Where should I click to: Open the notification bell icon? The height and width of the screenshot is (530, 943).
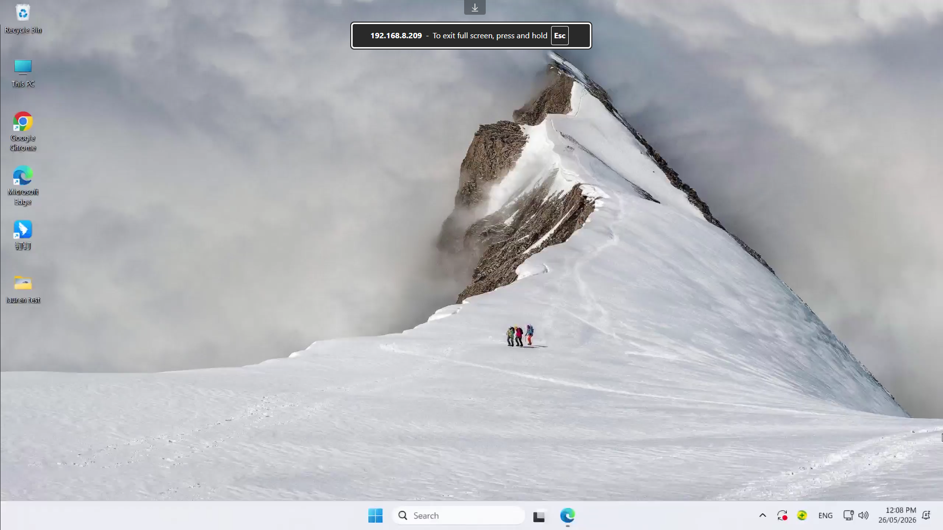click(926, 515)
